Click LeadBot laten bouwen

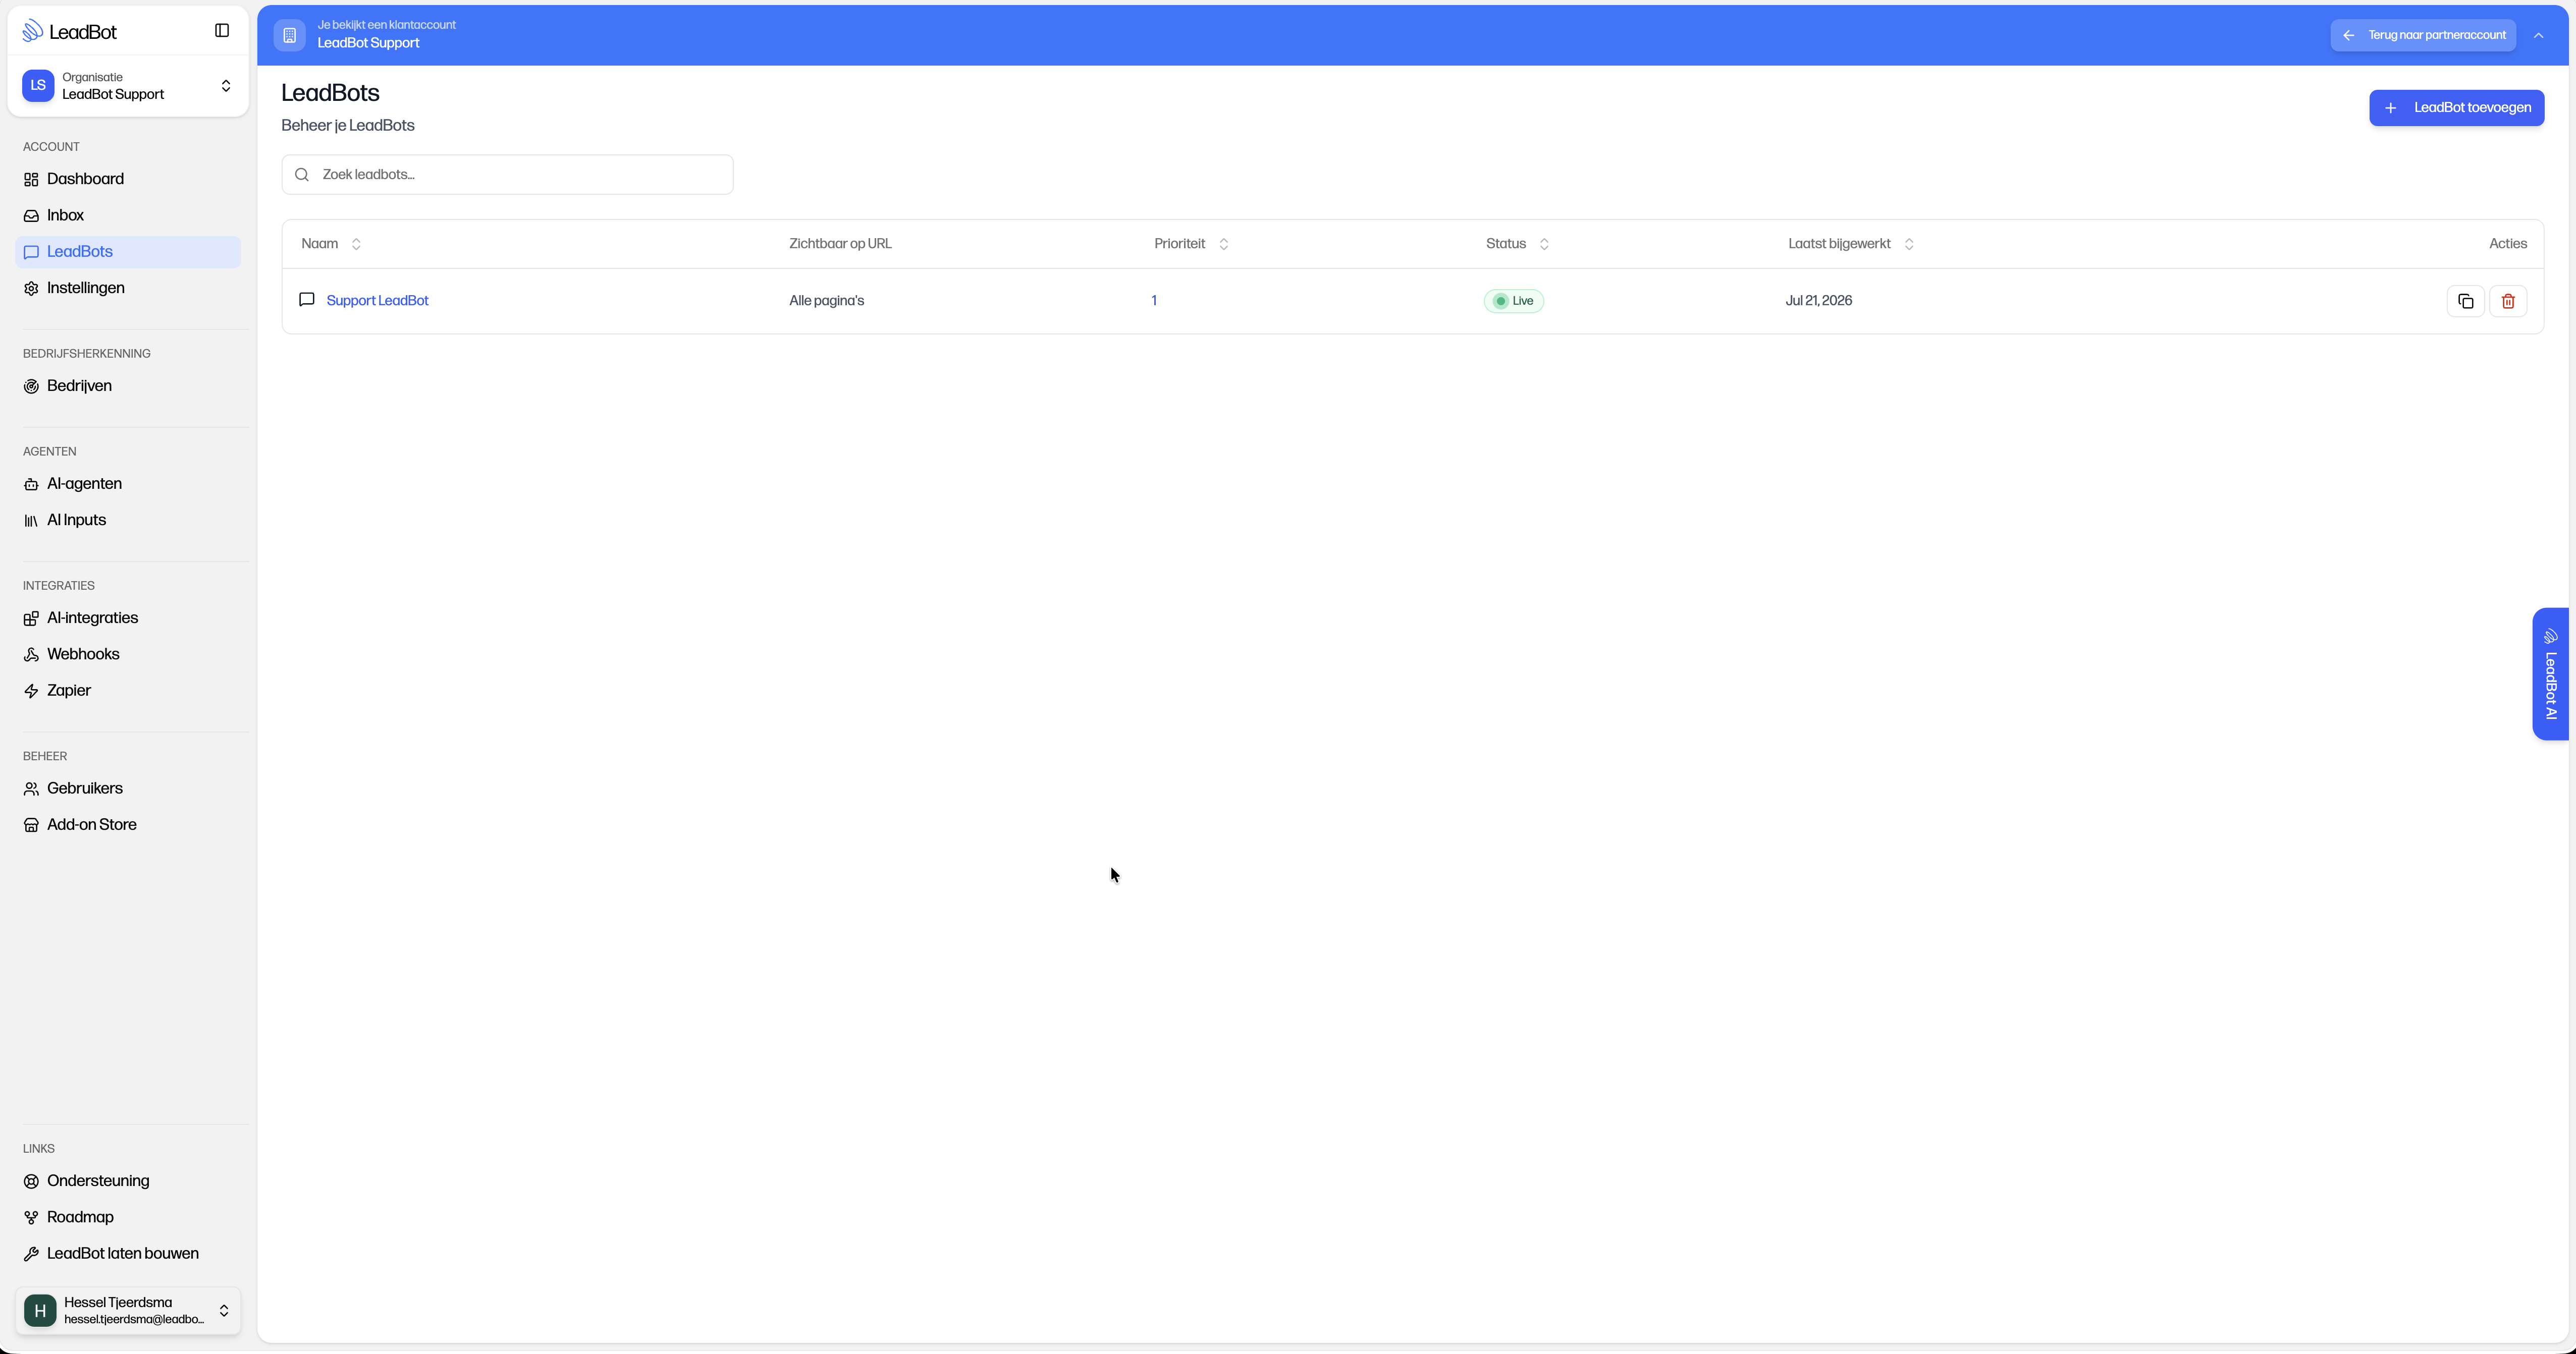pyautogui.click(x=128, y=1253)
